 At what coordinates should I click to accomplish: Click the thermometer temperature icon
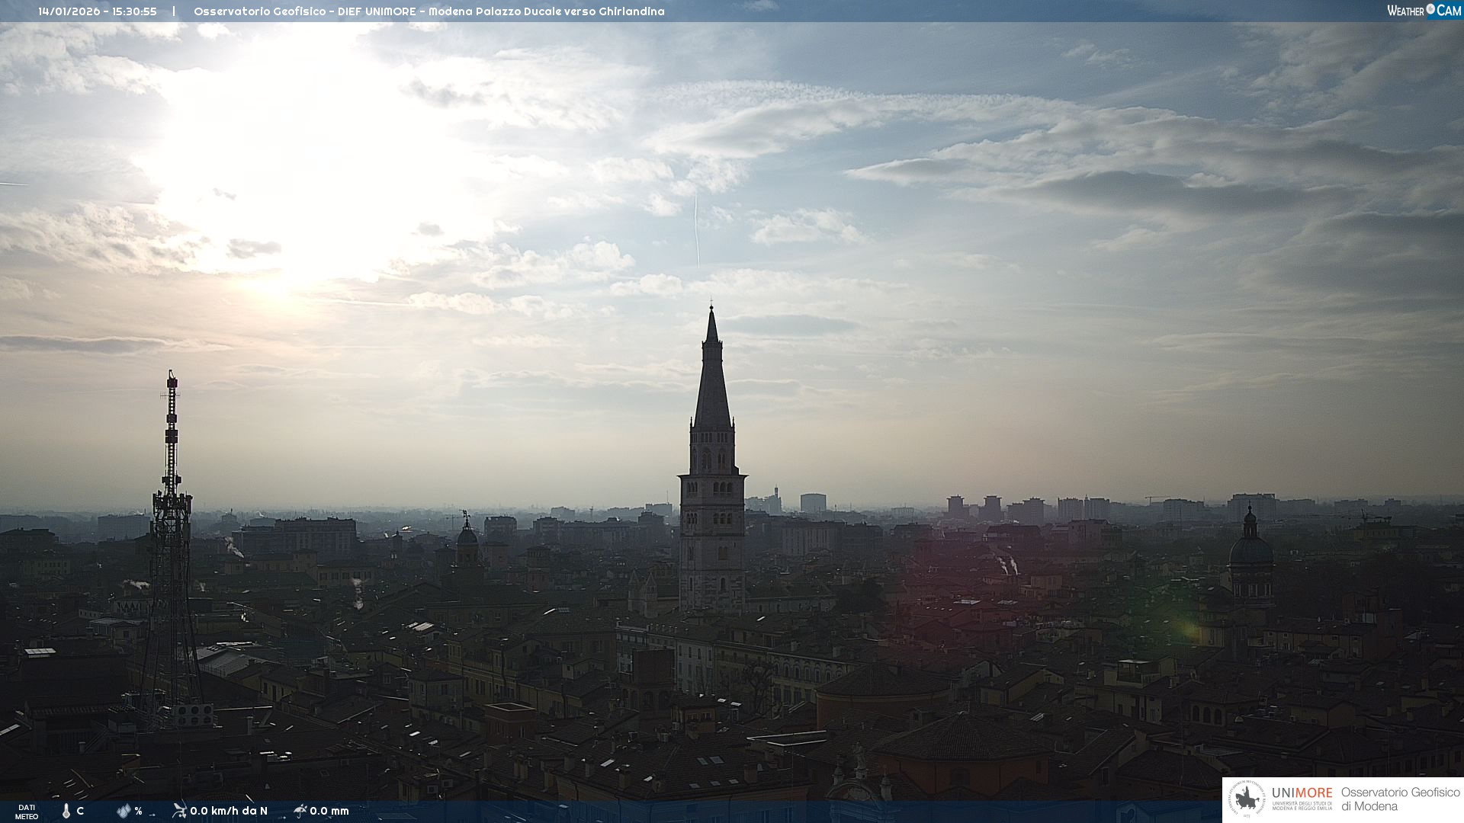pyautogui.click(x=66, y=811)
